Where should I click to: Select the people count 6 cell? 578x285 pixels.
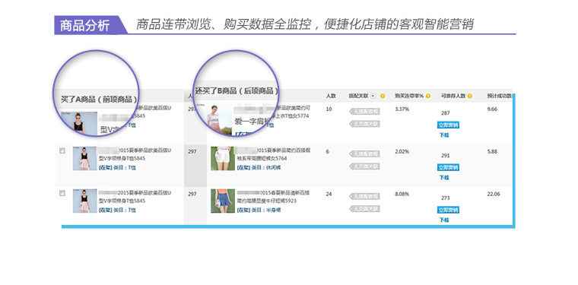[327, 151]
